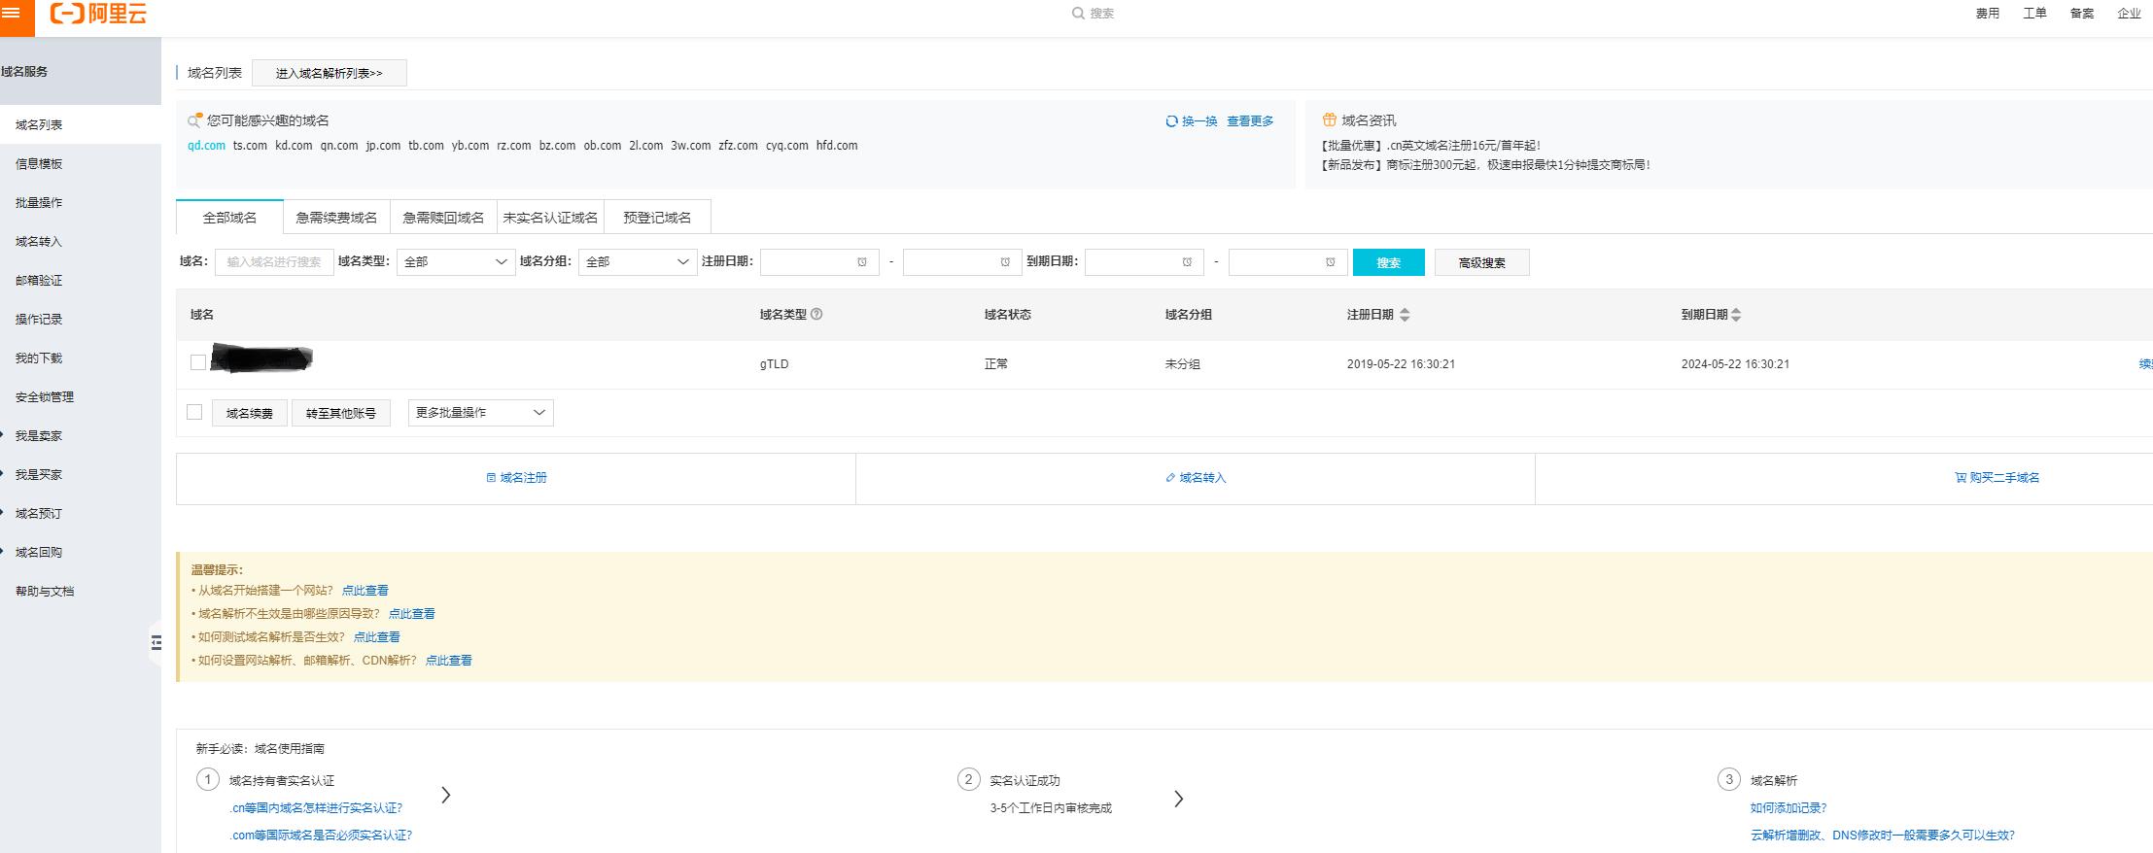The image size is (2153, 853).
Task: Tick the select-all checkbox beside 域名续费
Action: 194,412
